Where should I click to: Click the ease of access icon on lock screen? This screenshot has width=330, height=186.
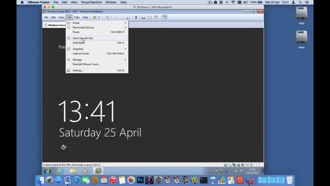63,147
